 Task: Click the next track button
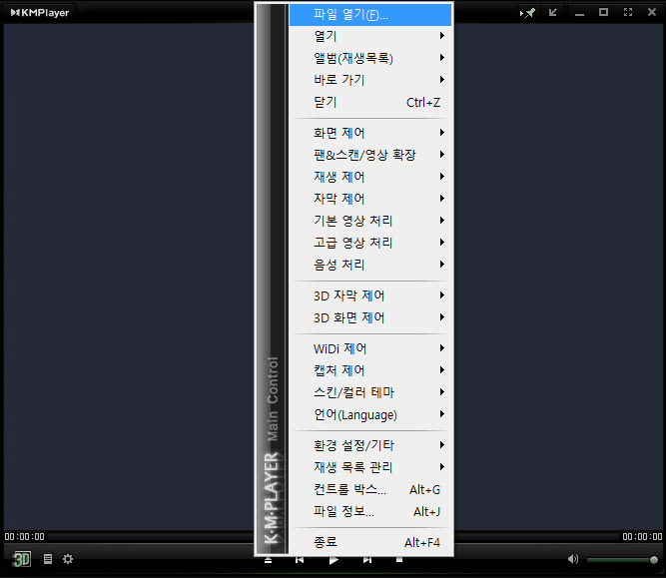click(367, 560)
